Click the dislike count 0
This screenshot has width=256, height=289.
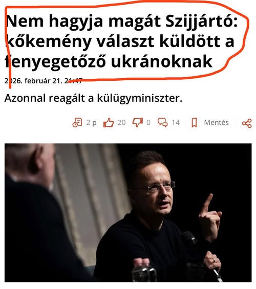pos(148,123)
